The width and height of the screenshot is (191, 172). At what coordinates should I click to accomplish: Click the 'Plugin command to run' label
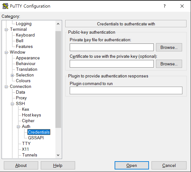coord(91,83)
